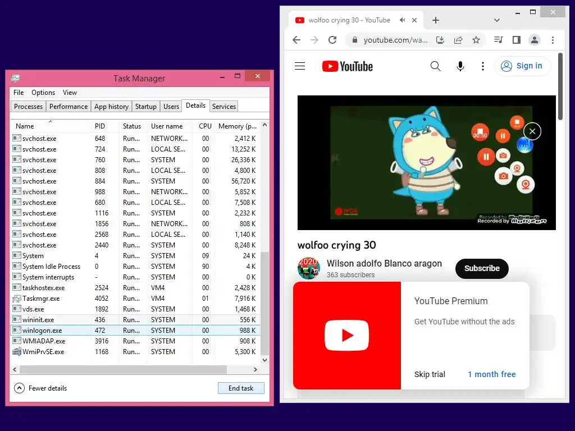
Task: Open YouTube hamburger guide menu
Action: pos(300,66)
